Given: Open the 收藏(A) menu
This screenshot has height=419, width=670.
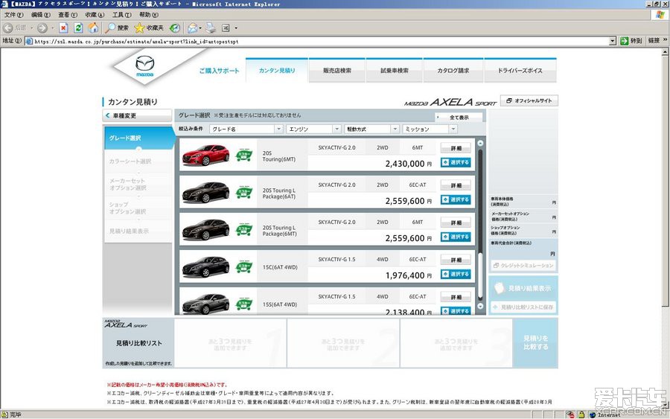Looking at the screenshot, I should (x=95, y=15).
